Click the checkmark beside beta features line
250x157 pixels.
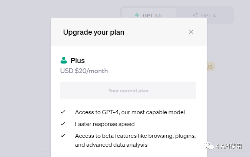pos(63,135)
